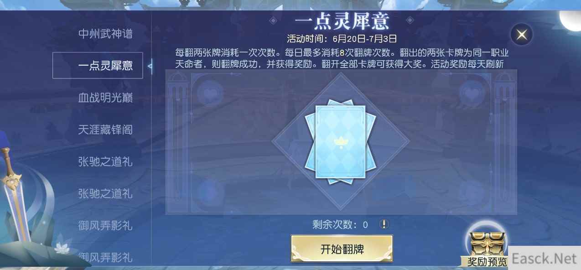The width and height of the screenshot is (581, 270).
Task: Click the 一点灵犀意 title banner
Action: point(342,21)
